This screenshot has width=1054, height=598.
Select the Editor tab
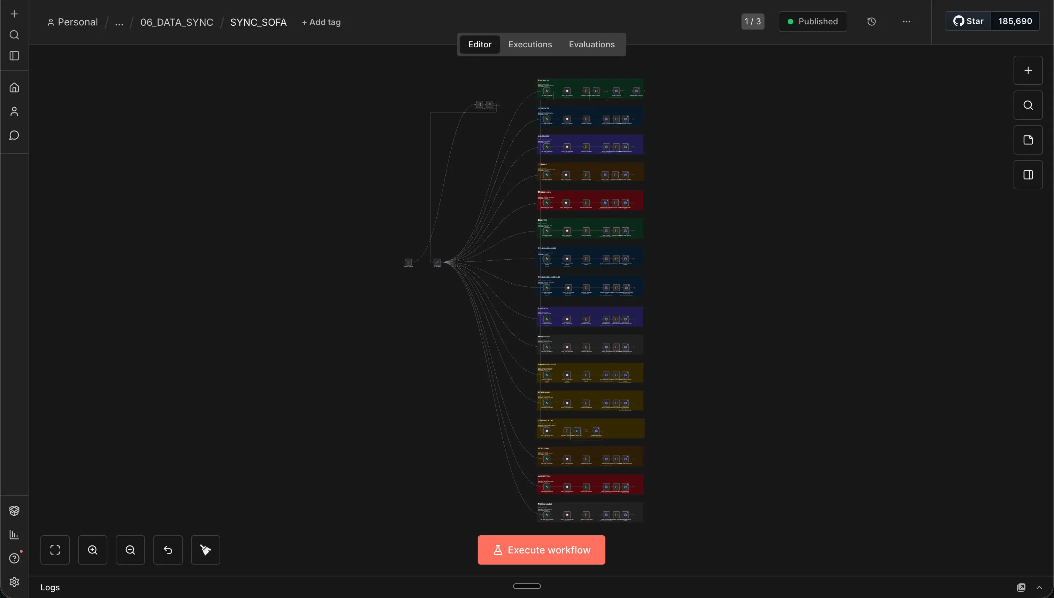coord(480,44)
